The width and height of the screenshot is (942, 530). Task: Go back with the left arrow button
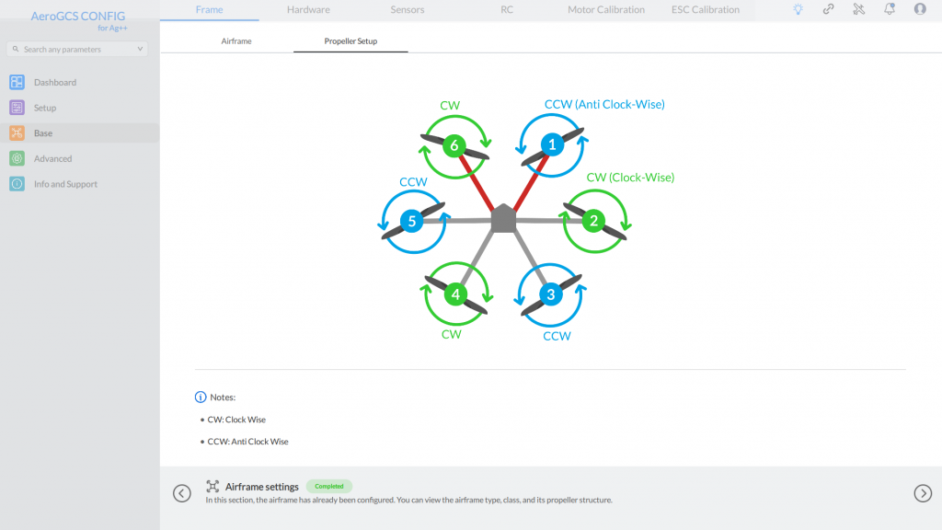[182, 493]
